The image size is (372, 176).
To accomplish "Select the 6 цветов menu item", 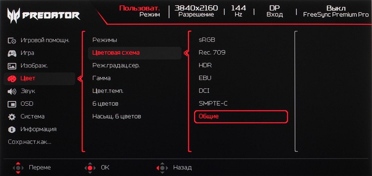I will point(105,104).
